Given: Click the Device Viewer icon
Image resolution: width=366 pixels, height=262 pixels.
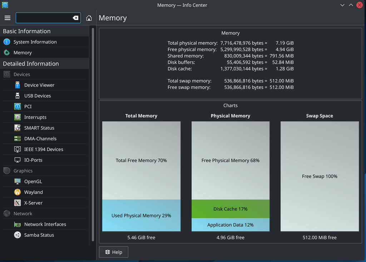Looking at the screenshot, I should coord(18,85).
